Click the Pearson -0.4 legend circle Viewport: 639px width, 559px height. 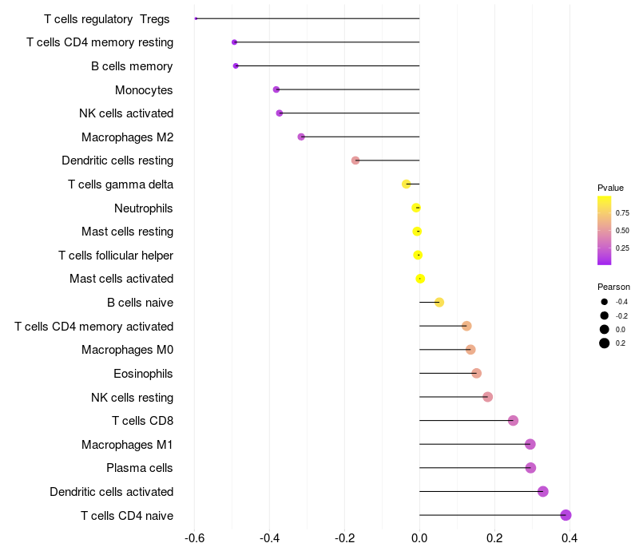click(605, 302)
